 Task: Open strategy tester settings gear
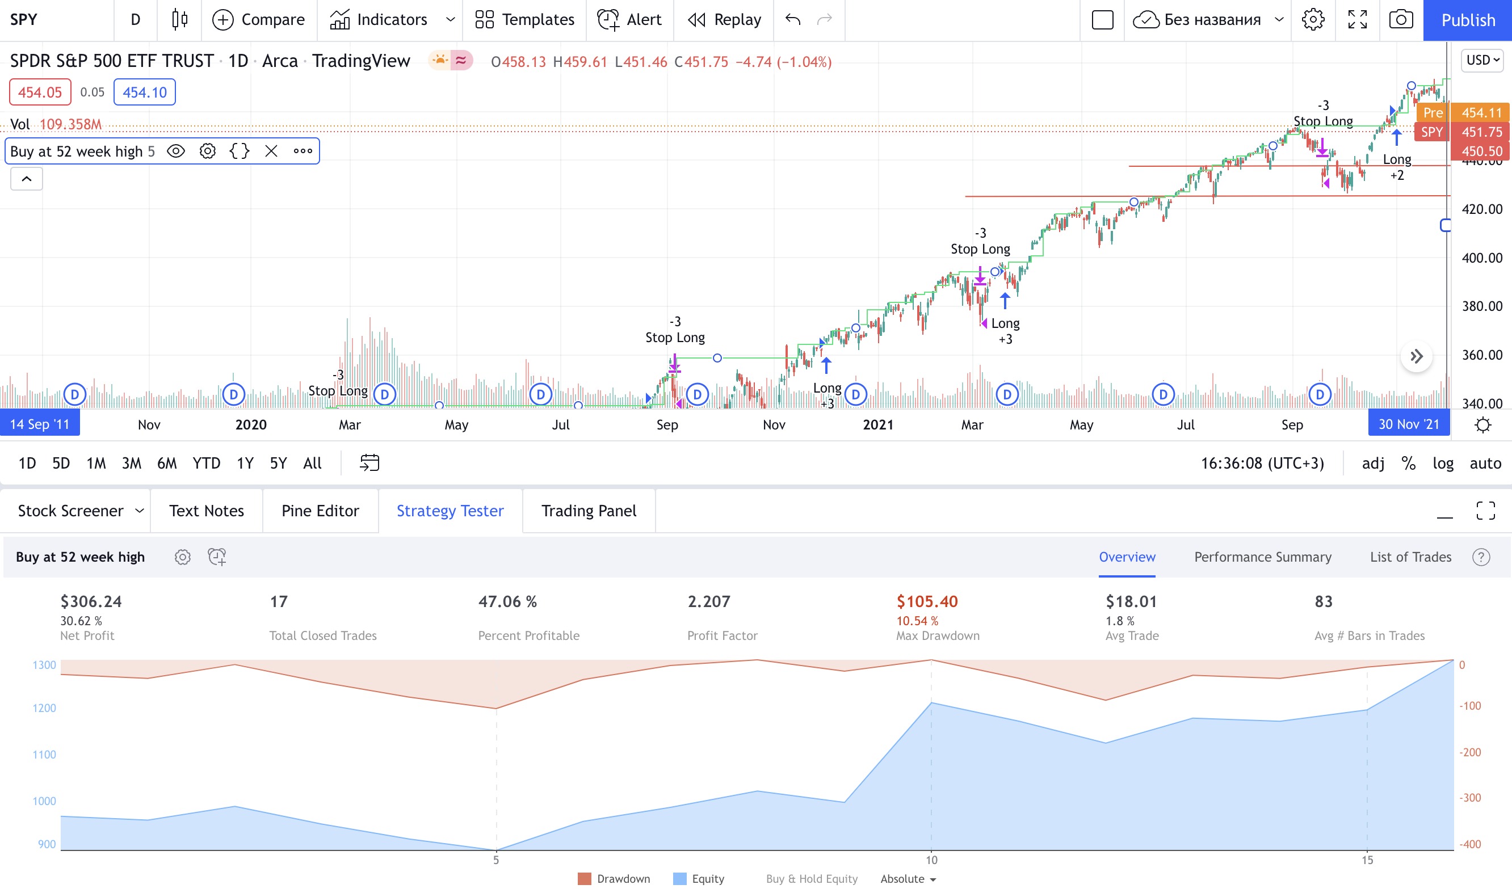pos(182,557)
